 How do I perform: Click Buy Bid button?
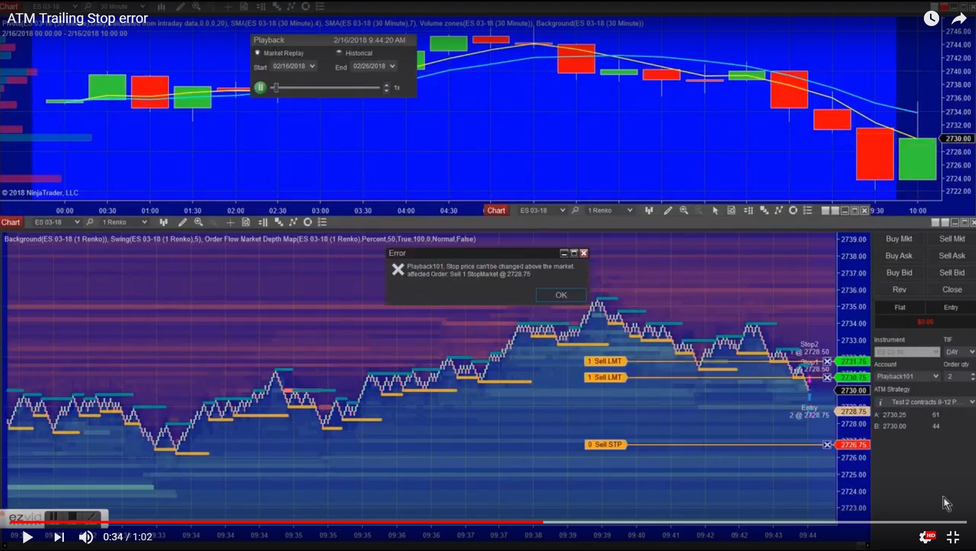(x=899, y=272)
